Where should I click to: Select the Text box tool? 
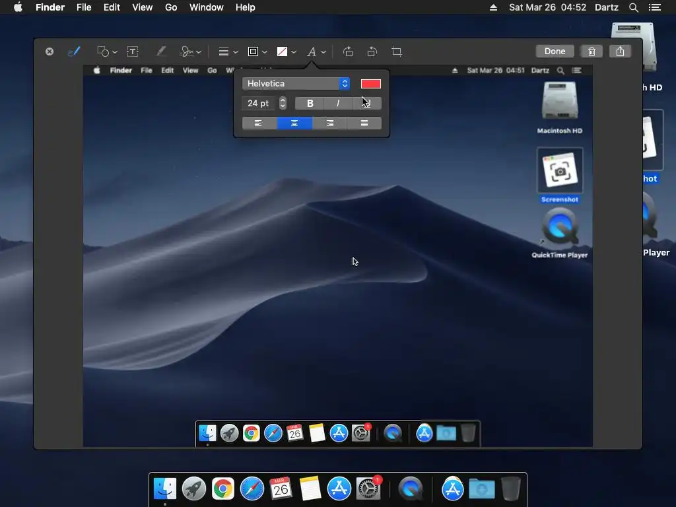pyautogui.click(x=132, y=51)
